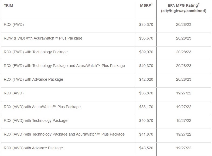
Task: Select RDX (FWD) with Technology Package row label
Action: [36, 52]
